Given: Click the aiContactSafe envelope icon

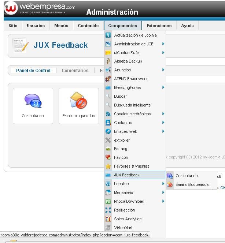Looking at the screenshot, I should coord(108,53).
